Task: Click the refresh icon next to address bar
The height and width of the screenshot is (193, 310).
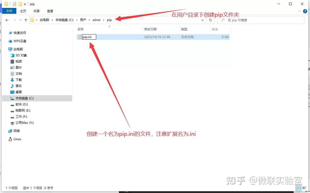Action: [210, 20]
